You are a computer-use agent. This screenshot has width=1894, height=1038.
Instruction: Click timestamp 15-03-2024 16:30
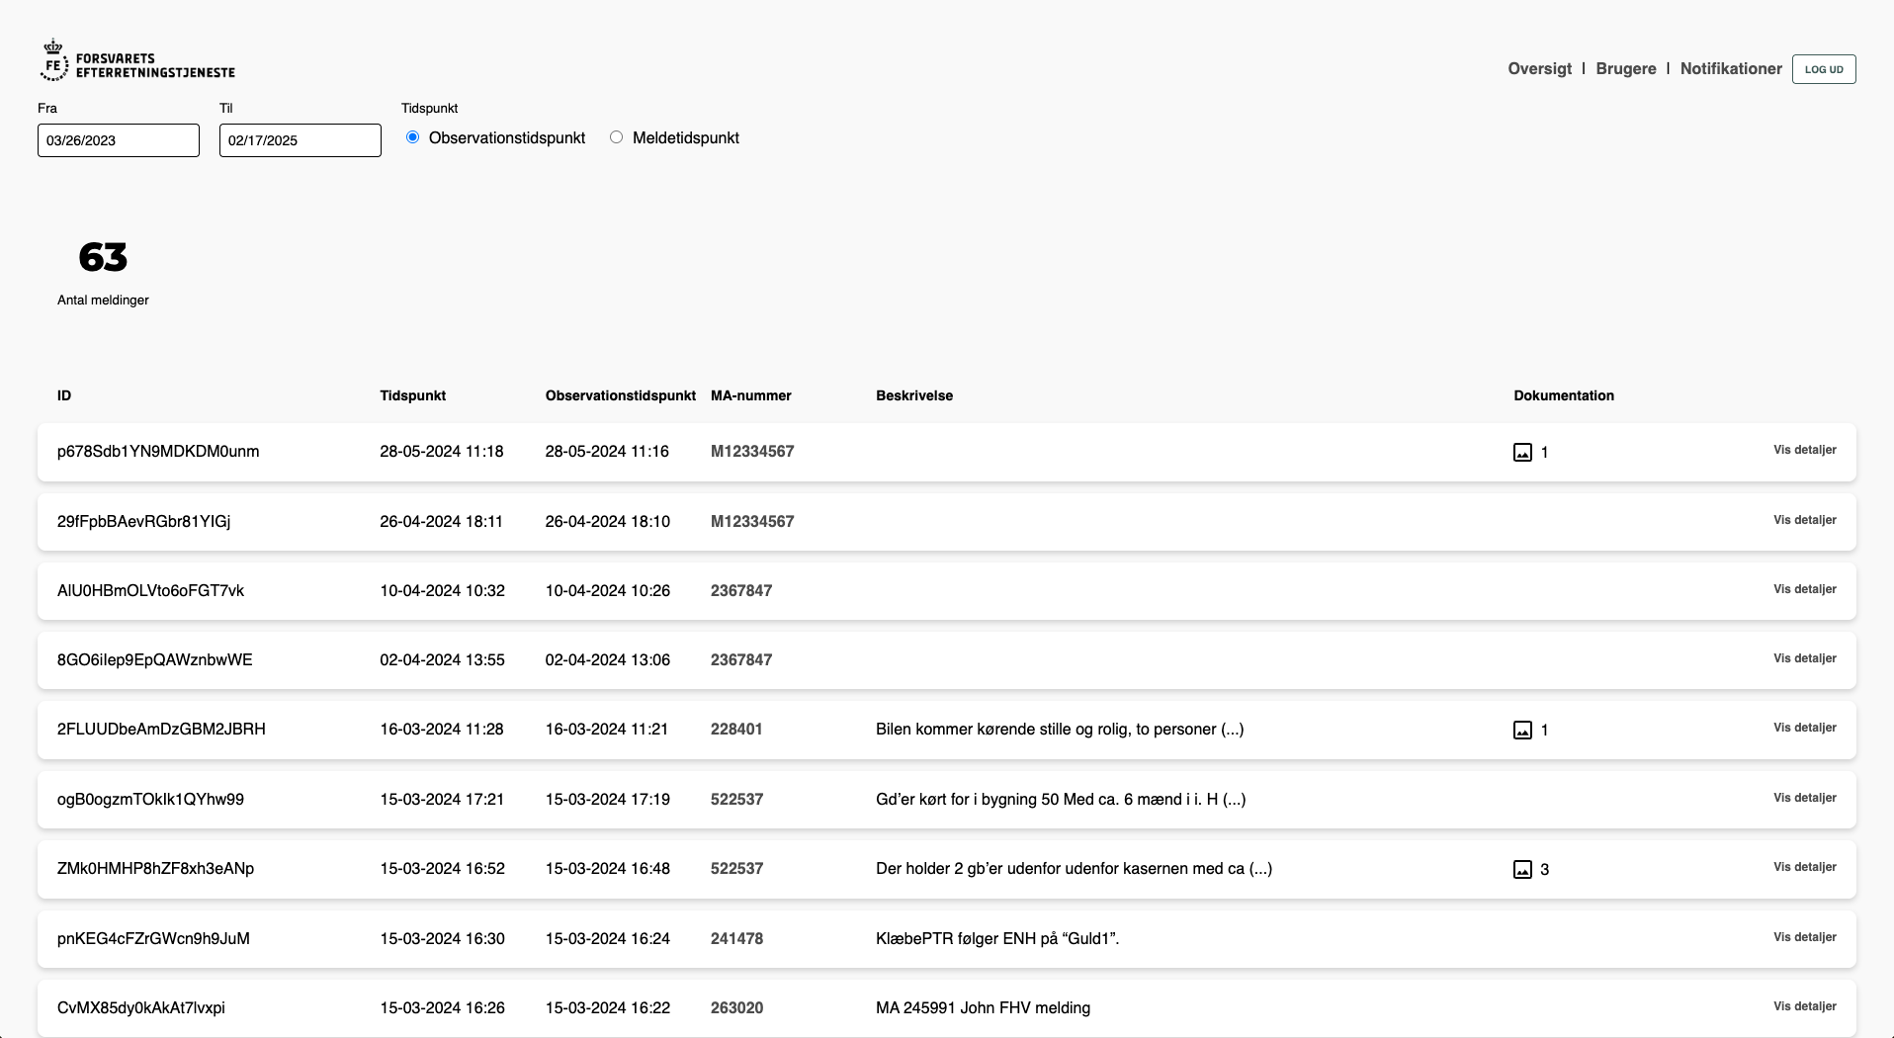(442, 938)
